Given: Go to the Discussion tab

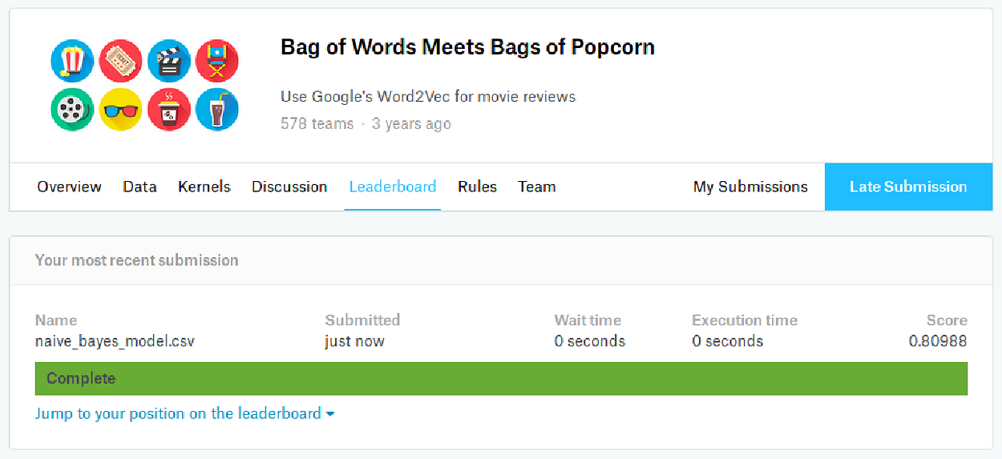Looking at the screenshot, I should [289, 187].
